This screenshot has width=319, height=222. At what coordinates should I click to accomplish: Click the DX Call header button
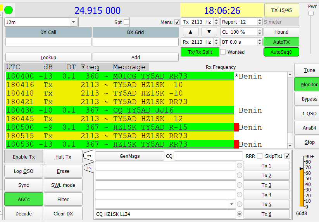(x=48, y=32)
